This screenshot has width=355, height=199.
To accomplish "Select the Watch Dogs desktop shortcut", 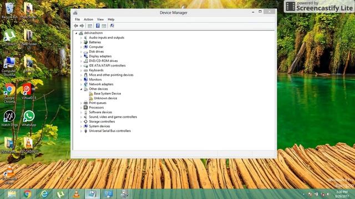I will pos(9,118).
